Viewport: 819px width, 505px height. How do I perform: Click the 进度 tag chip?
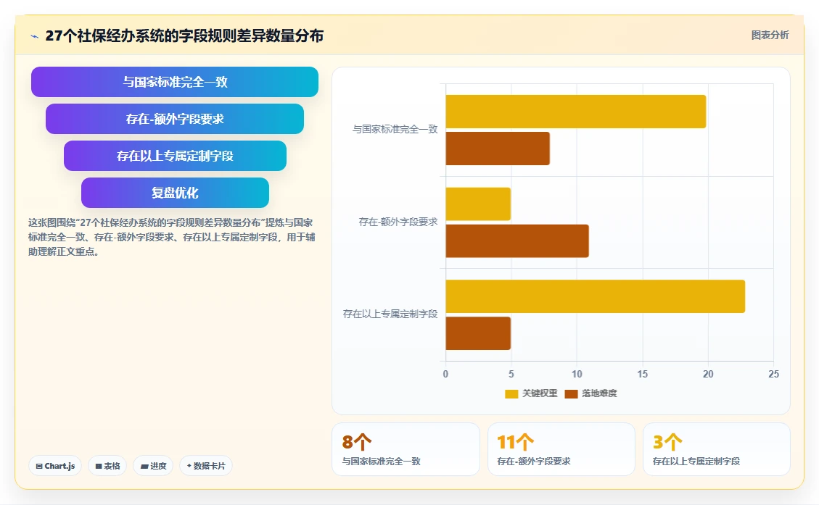point(153,466)
